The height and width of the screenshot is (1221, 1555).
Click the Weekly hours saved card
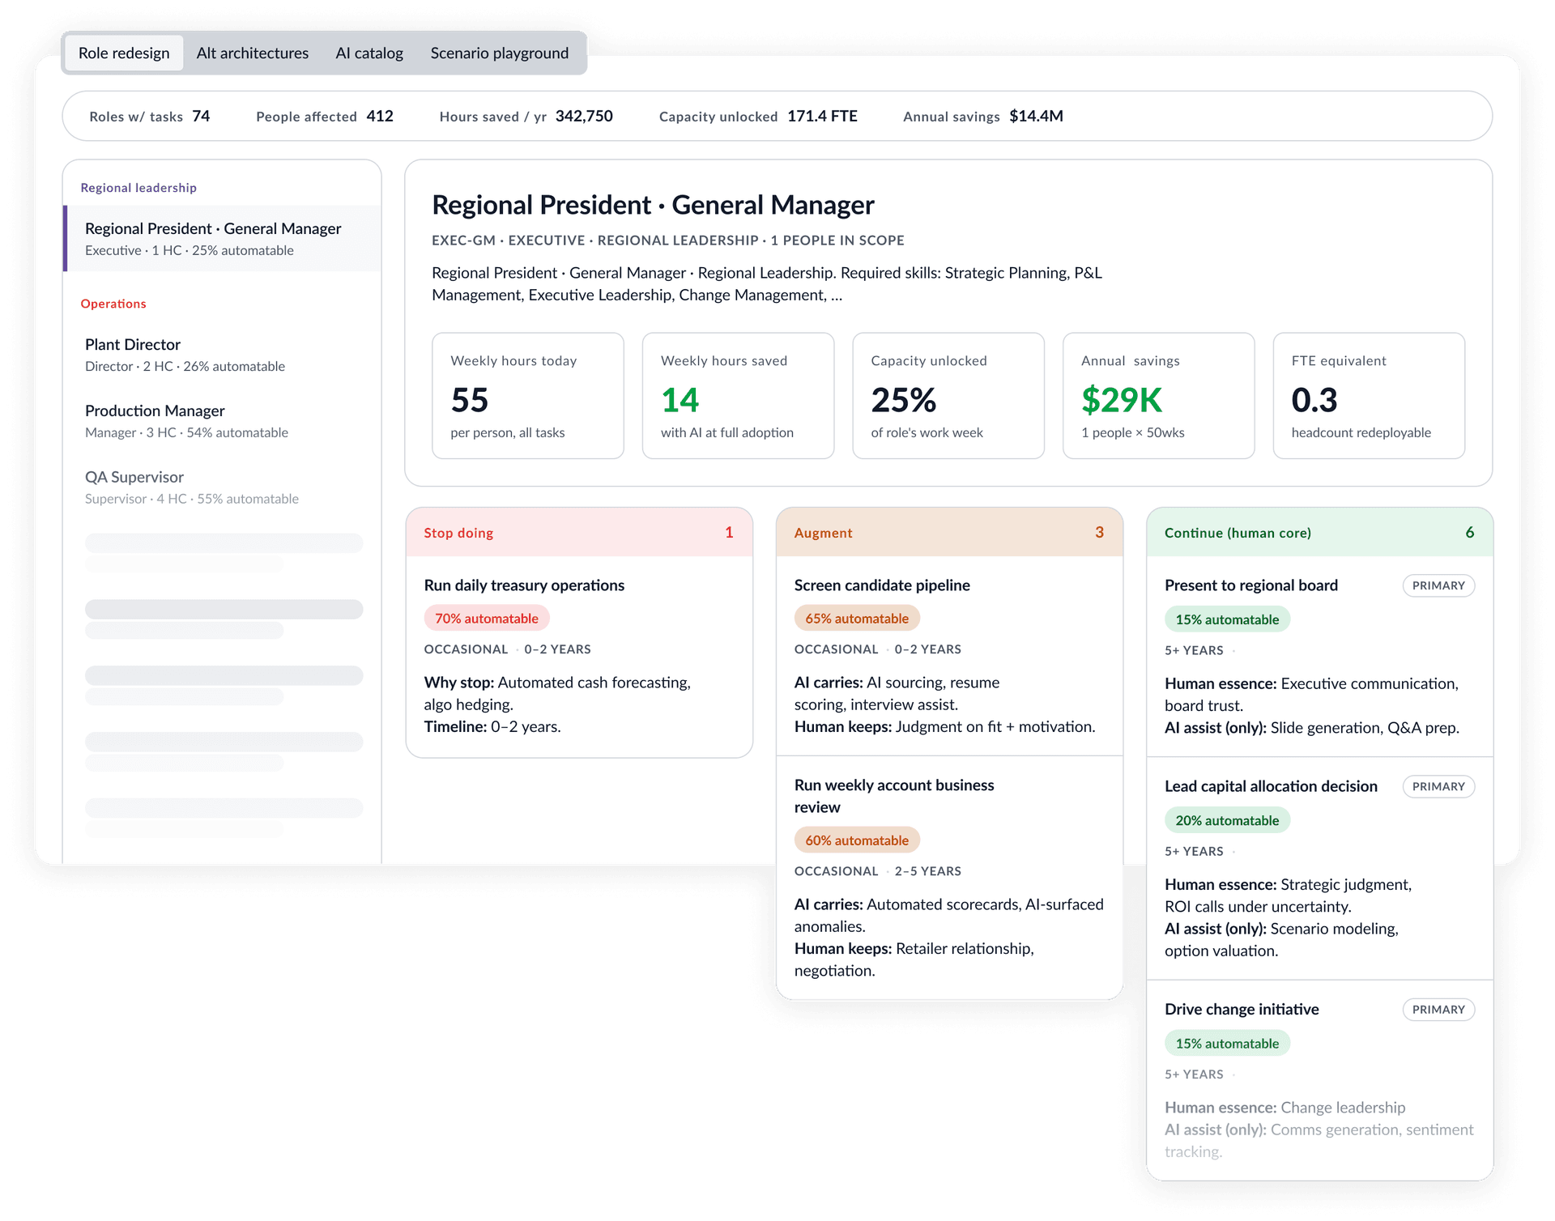click(738, 396)
